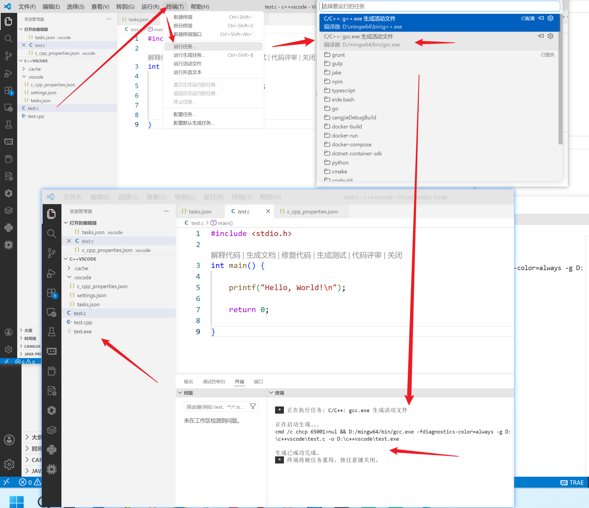Collapse the 终端 section header in bottom panel
This screenshot has width=589, height=508.
271,393
